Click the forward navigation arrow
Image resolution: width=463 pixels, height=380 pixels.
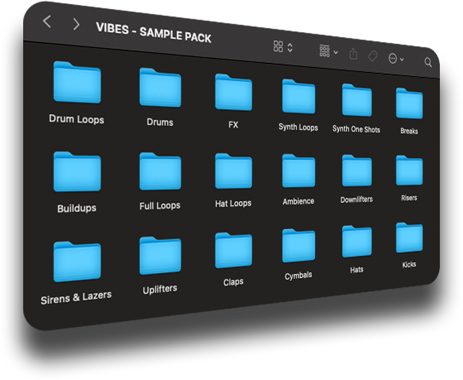pos(76,24)
